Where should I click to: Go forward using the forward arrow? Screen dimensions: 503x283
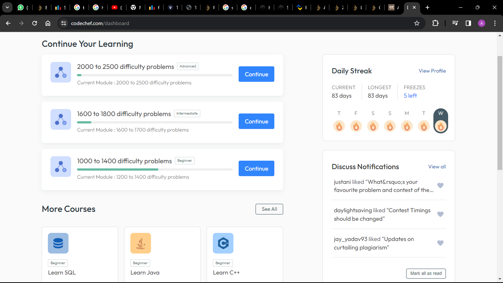click(x=21, y=23)
